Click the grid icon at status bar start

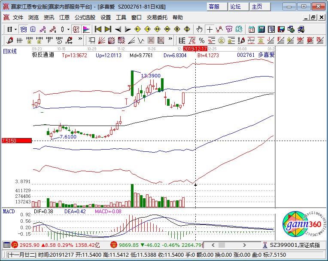[x=7, y=245]
